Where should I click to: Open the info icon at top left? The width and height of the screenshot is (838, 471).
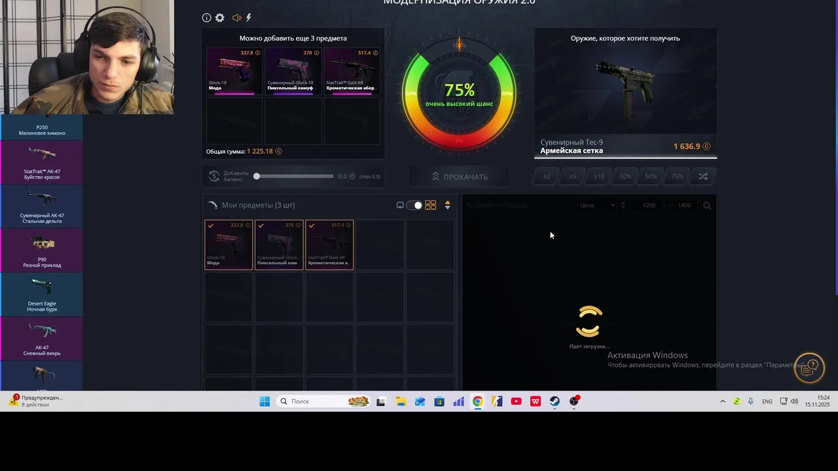click(207, 18)
